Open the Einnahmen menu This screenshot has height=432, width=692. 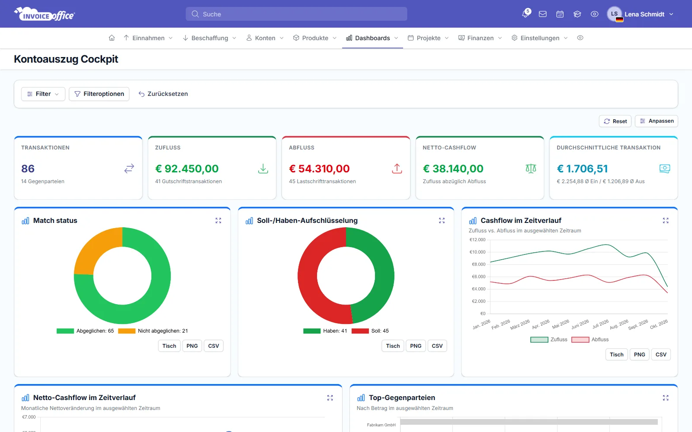(x=148, y=38)
